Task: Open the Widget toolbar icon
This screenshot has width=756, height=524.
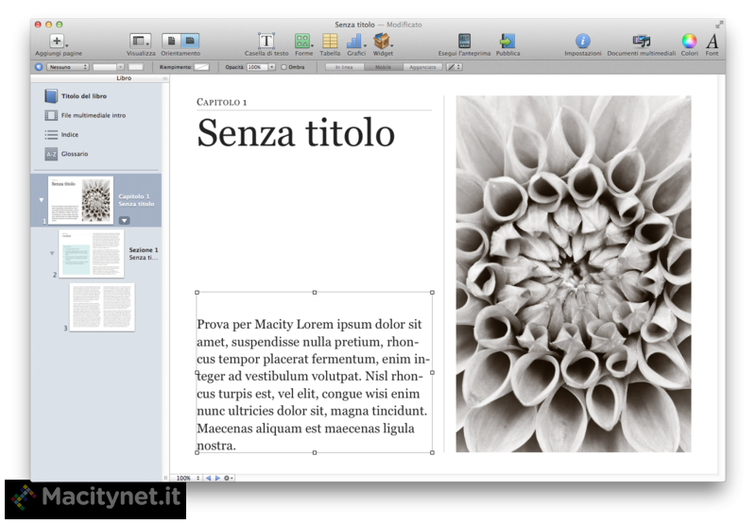Action: click(x=382, y=41)
